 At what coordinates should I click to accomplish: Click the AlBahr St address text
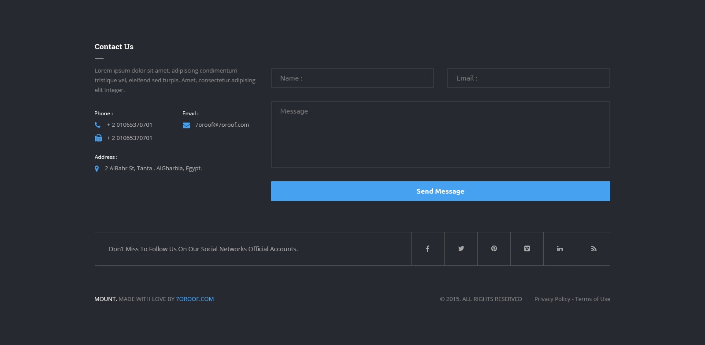[x=153, y=169]
